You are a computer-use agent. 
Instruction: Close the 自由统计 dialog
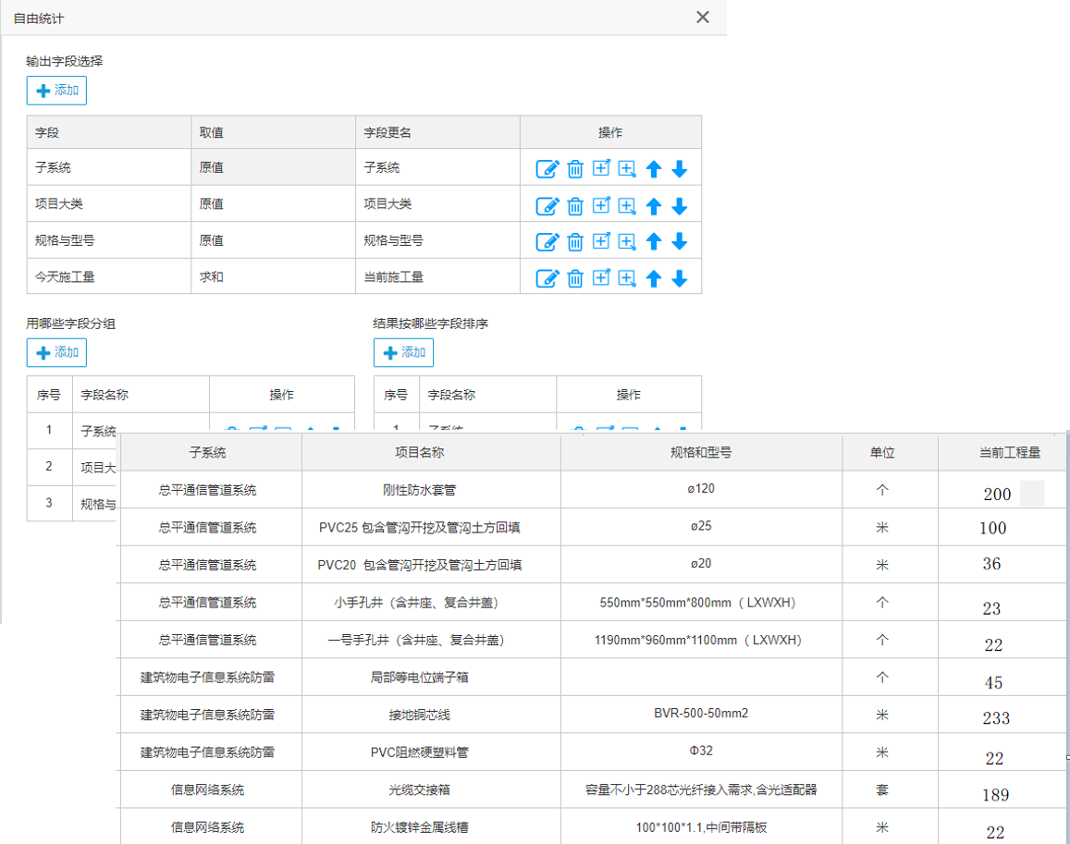tap(702, 17)
